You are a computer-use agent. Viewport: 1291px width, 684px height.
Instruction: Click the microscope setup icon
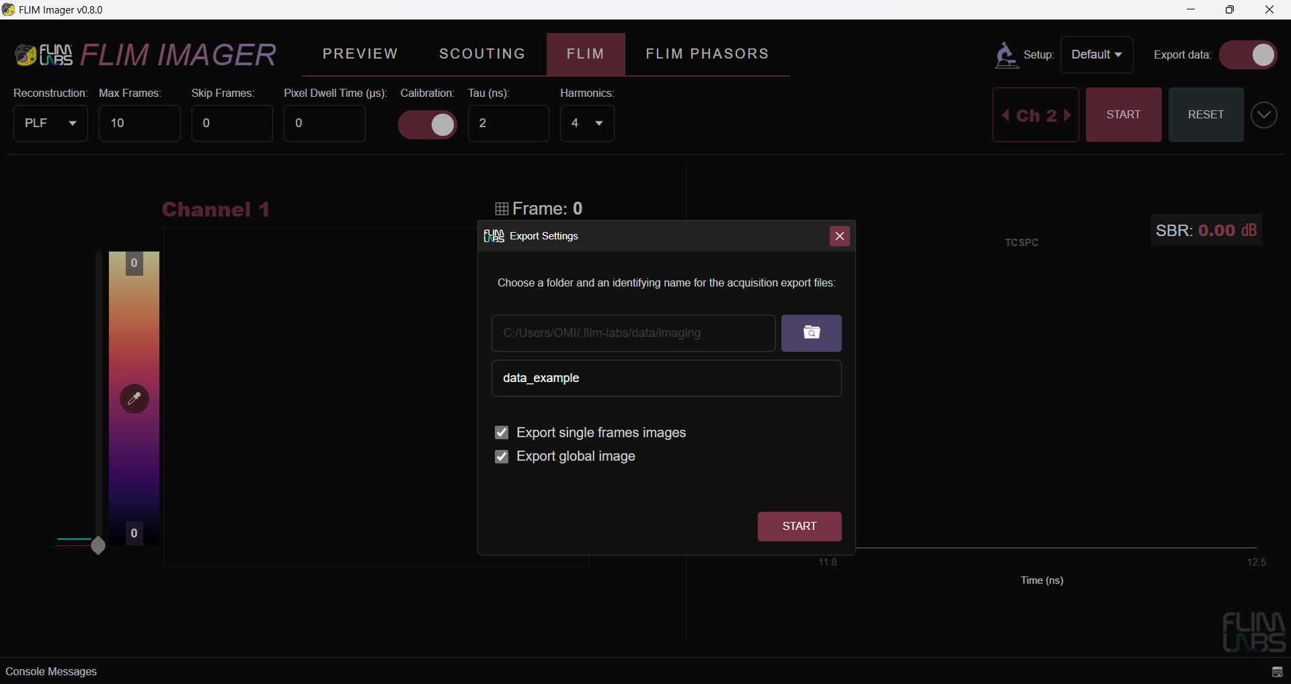[x=1006, y=55]
